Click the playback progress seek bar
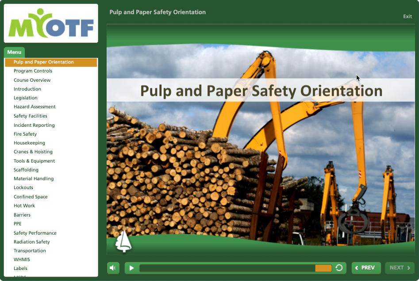Screen dimensions: 419x281 pos(235,268)
